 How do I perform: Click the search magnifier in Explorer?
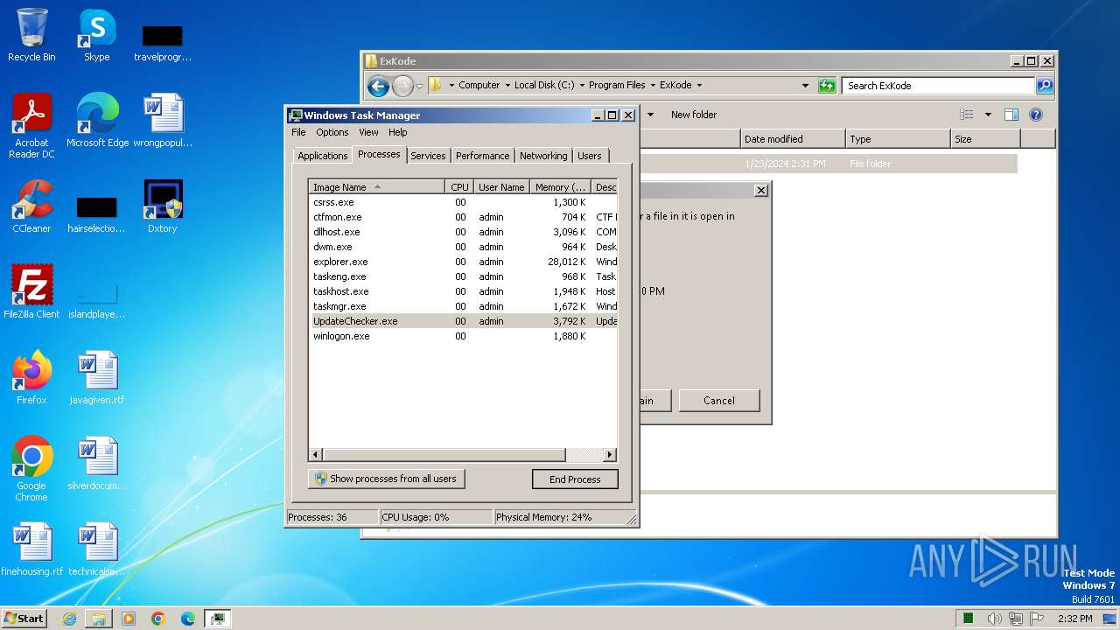1045,86
